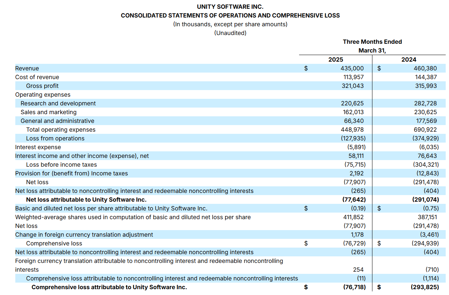Click the Gross profit row label
The image size is (449, 295).
[x=42, y=86]
